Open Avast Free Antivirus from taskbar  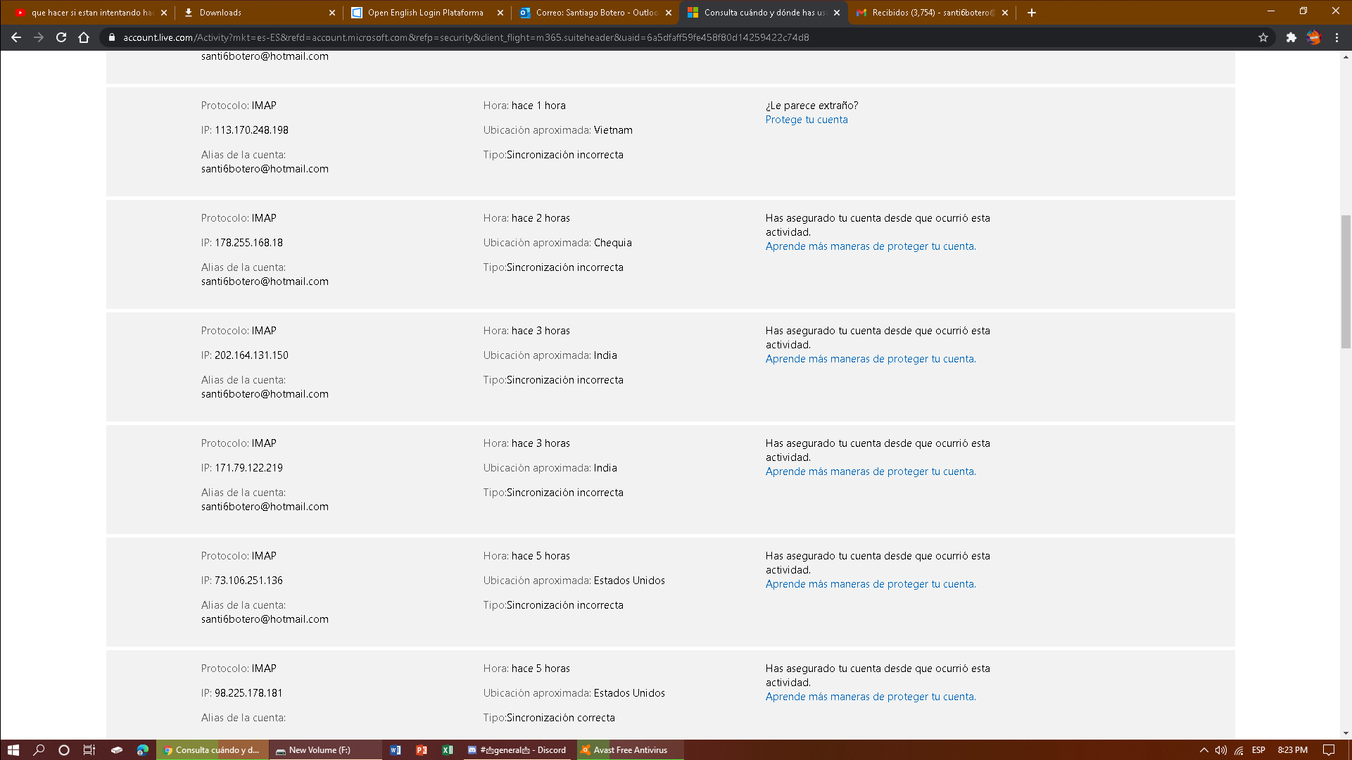629,749
